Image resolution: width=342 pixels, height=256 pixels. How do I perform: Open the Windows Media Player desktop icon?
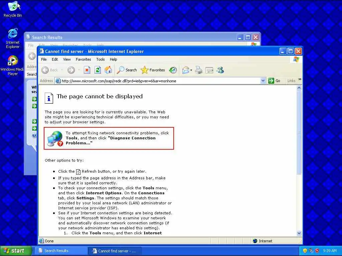[x=12, y=65]
